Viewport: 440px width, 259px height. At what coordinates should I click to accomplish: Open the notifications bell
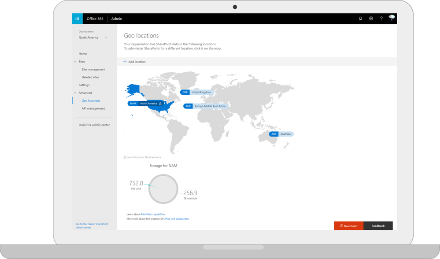click(361, 18)
